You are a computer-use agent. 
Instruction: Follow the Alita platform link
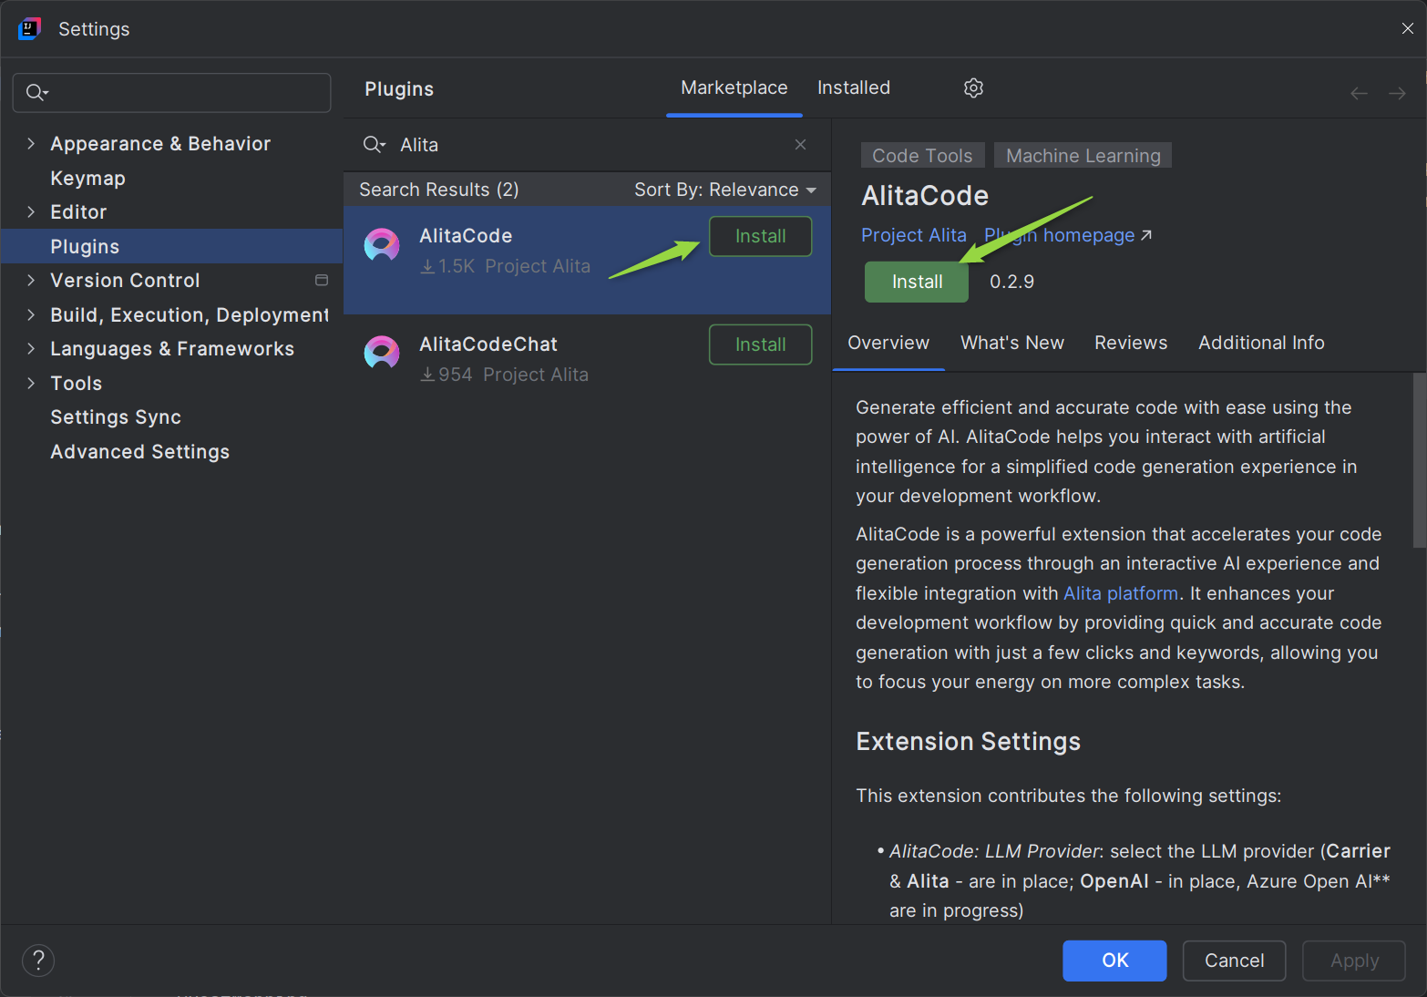point(1121,593)
